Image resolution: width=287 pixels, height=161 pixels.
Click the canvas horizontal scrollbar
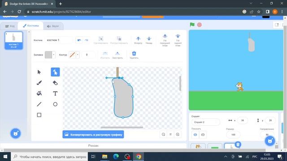(122, 127)
